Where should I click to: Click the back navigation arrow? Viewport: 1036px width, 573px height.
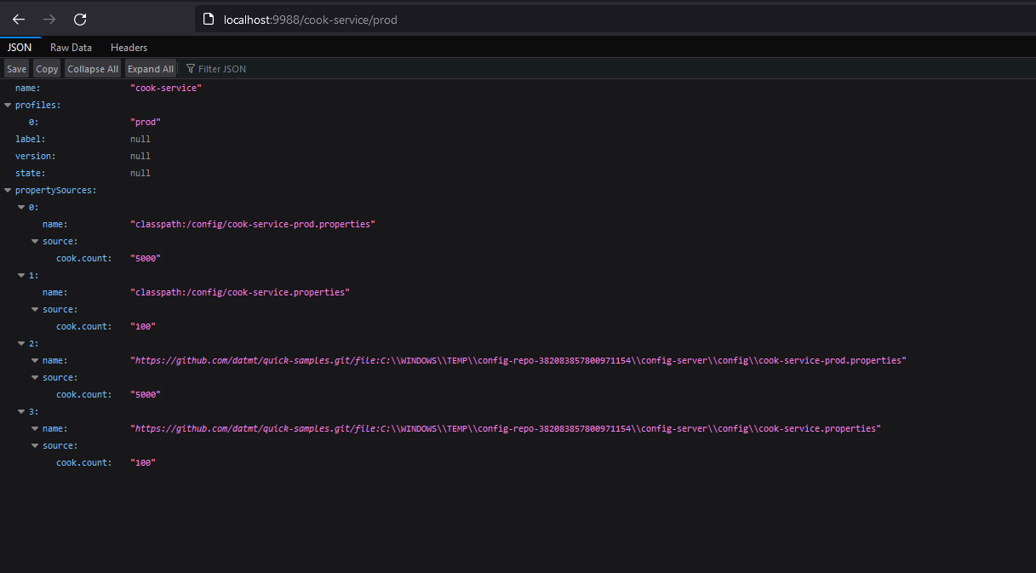coord(19,19)
